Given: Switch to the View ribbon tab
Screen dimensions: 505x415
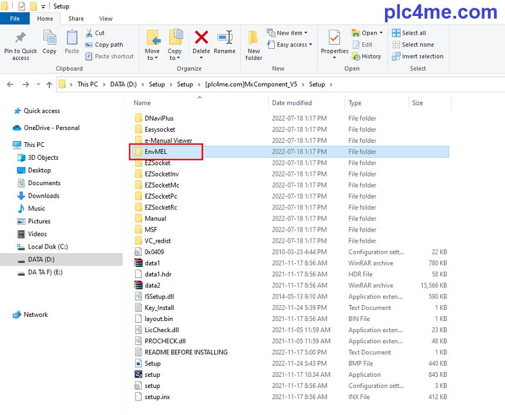Looking at the screenshot, I should (106, 19).
